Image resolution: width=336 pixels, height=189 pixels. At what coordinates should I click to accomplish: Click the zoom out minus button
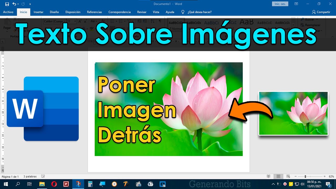pos(296,176)
